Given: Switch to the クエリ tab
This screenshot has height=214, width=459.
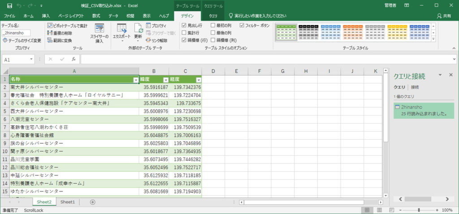Looking at the screenshot, I should click(x=213, y=16).
